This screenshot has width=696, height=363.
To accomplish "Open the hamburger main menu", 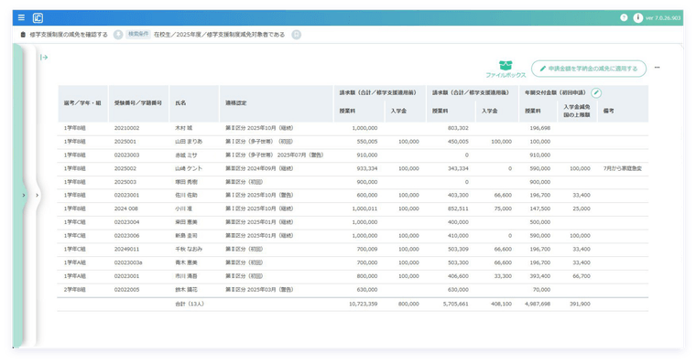I will click(21, 17).
